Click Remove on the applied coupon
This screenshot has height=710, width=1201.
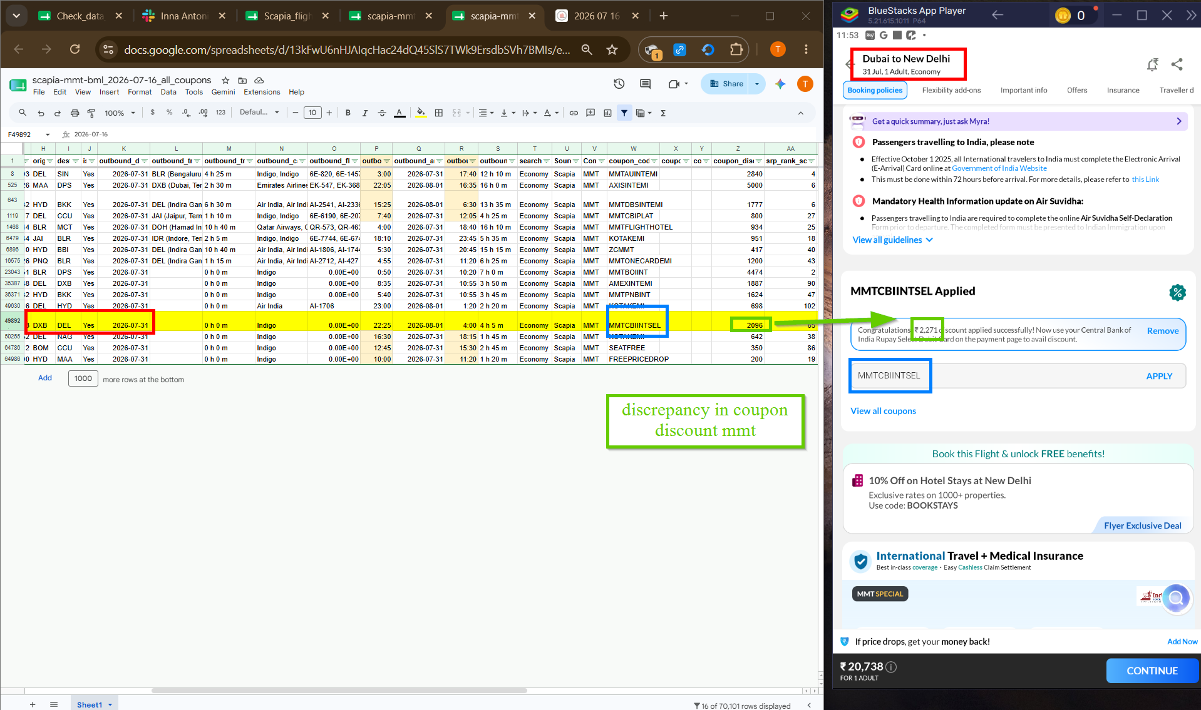click(1163, 331)
